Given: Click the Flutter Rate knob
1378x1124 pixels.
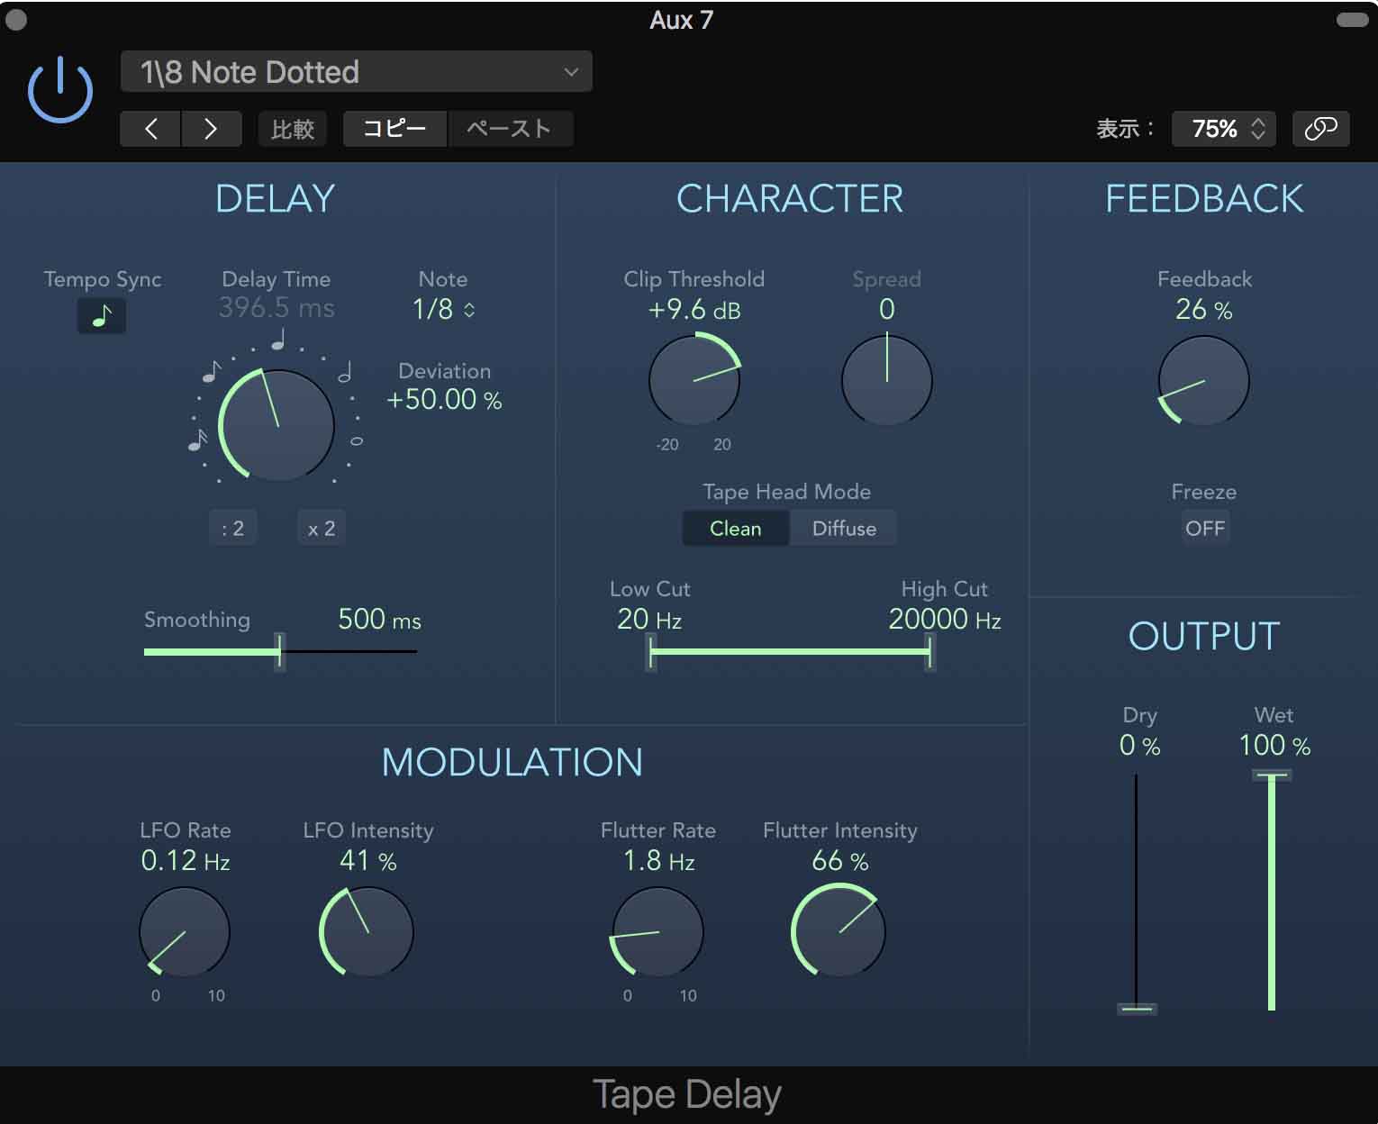Looking at the screenshot, I should pyautogui.click(x=658, y=932).
